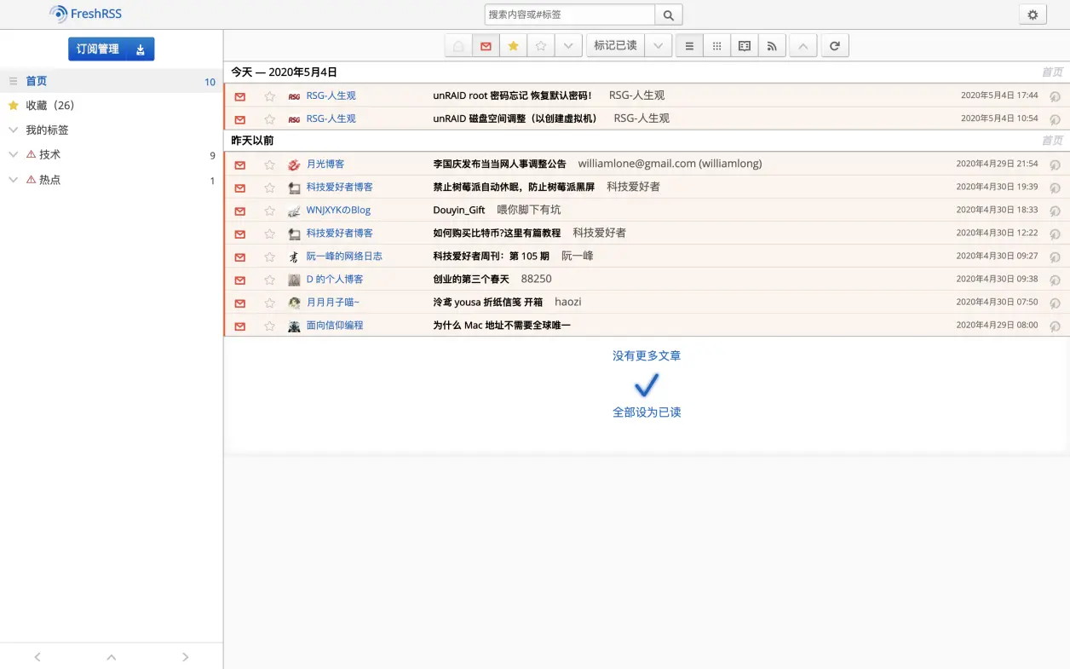This screenshot has height=669, width=1070.
Task: Star the 月光博客 article about 李国庆
Action: coord(269,164)
